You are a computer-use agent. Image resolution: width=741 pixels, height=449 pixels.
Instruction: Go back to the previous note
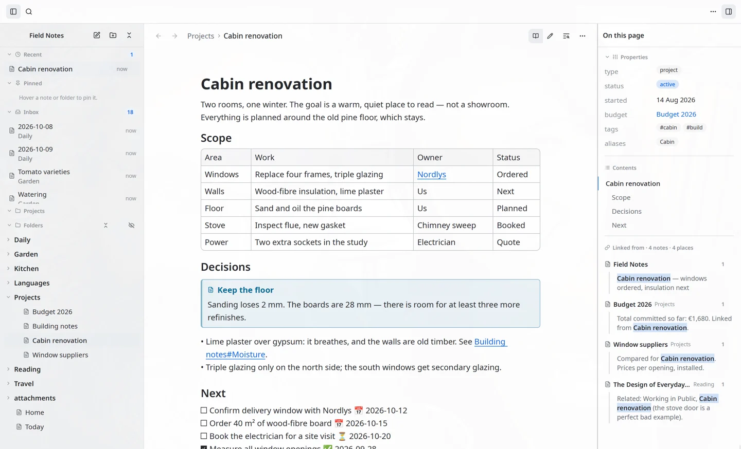coord(158,36)
